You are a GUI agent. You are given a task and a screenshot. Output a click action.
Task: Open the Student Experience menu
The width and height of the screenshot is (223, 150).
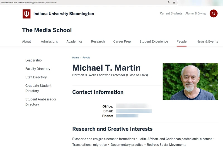(x=154, y=41)
